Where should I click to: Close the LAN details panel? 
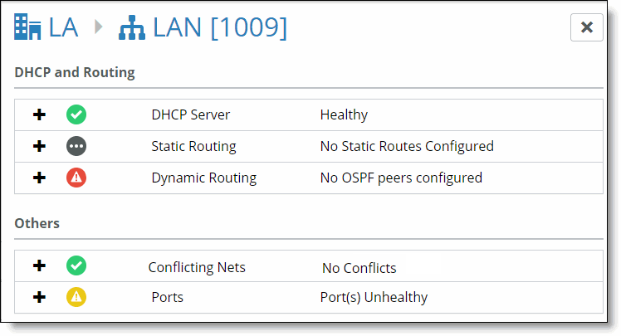click(586, 27)
